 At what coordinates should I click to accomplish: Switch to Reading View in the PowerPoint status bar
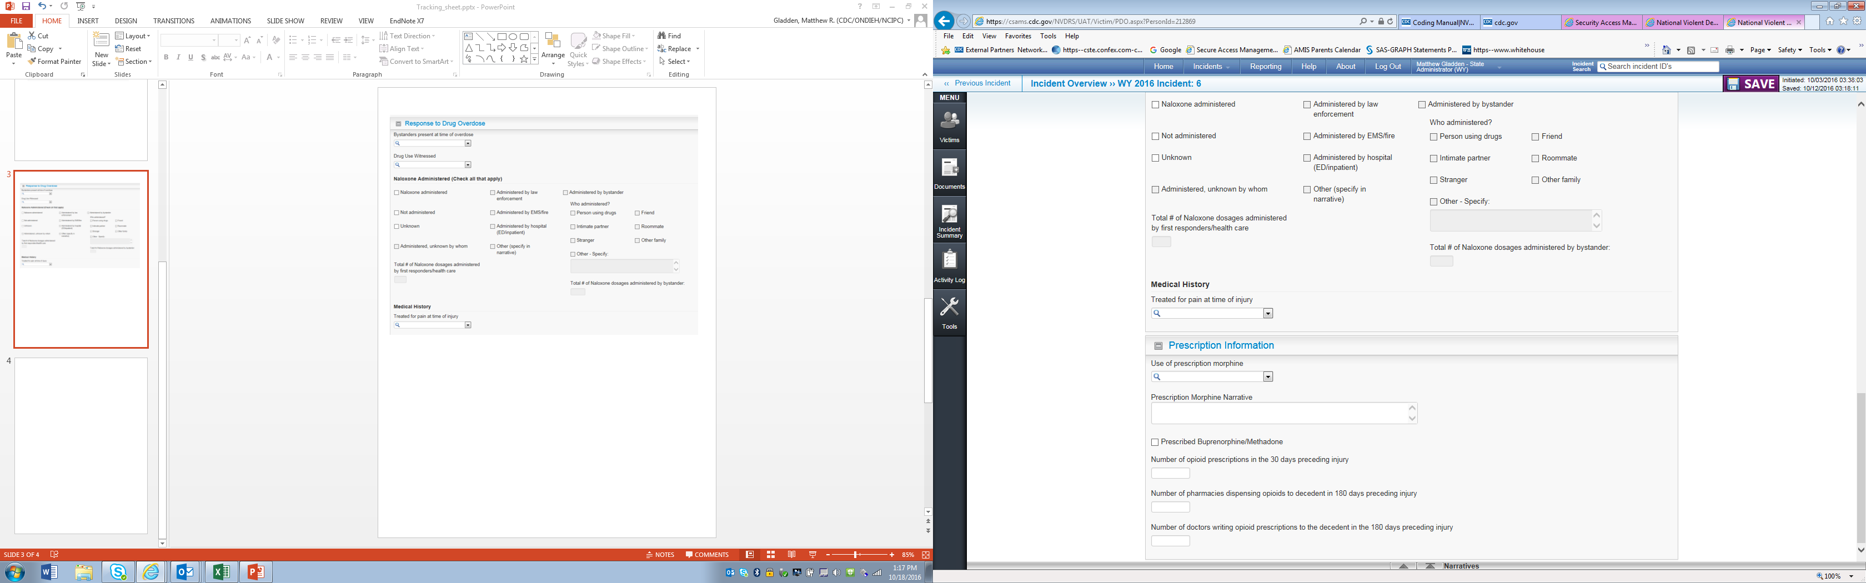tap(792, 555)
